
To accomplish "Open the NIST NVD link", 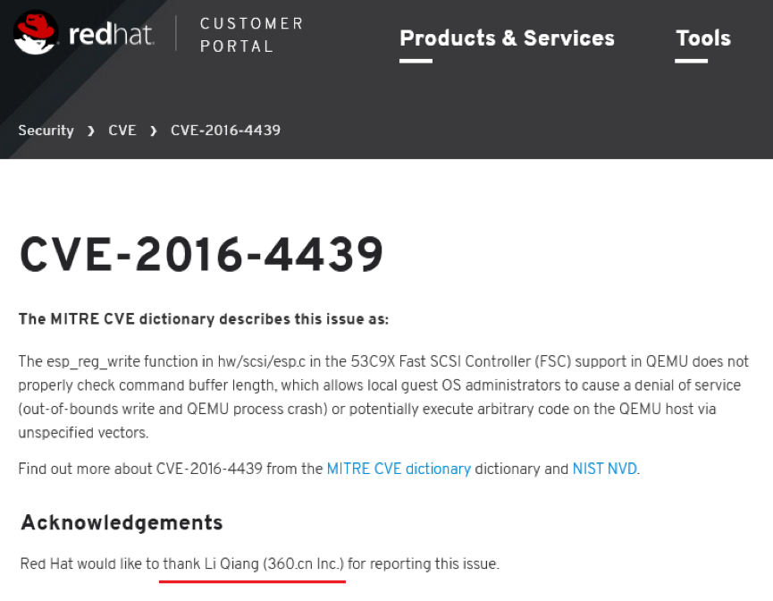I will point(605,469).
